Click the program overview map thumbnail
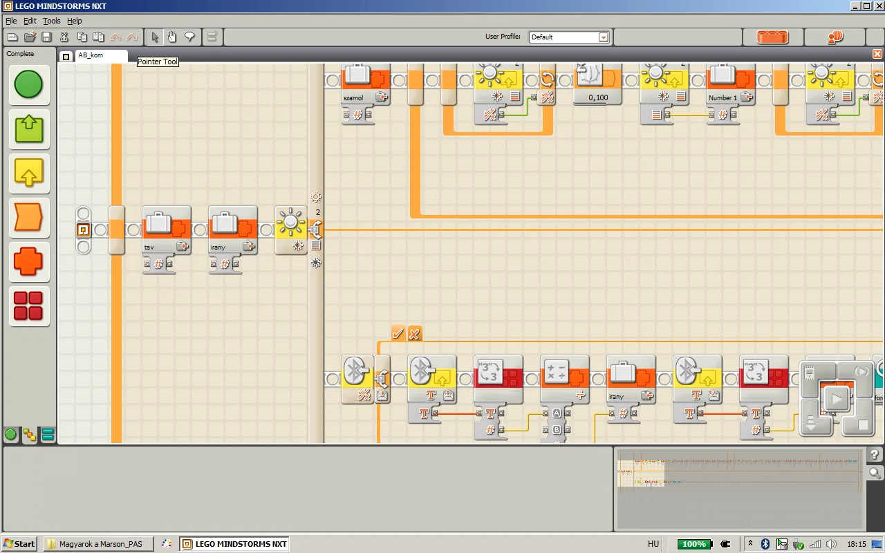885x553 pixels. tap(740, 489)
